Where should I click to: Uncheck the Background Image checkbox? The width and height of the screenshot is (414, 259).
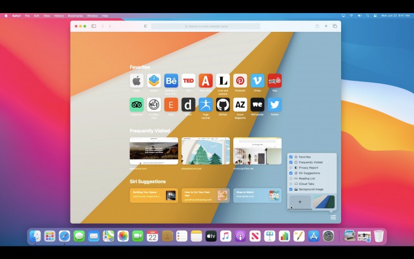point(291,189)
